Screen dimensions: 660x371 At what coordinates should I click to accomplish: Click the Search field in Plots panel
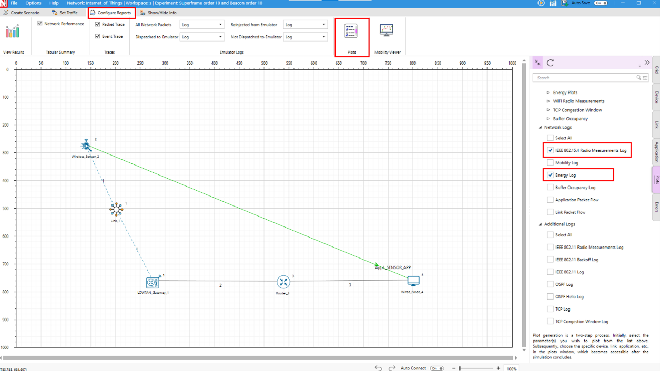coord(584,78)
